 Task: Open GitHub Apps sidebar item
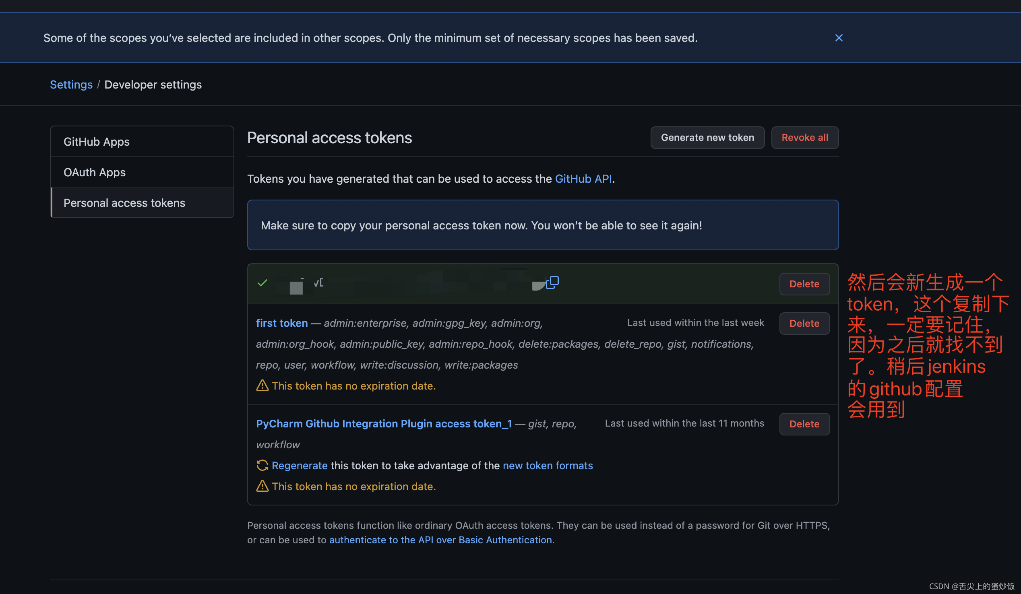tap(97, 142)
